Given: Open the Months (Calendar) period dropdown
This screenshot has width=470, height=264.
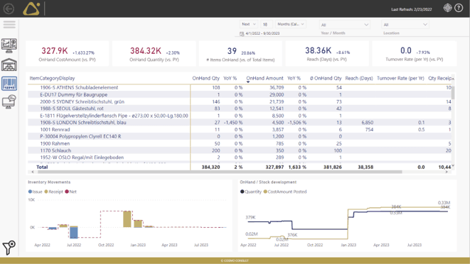Looking at the screenshot, I should (x=290, y=24).
